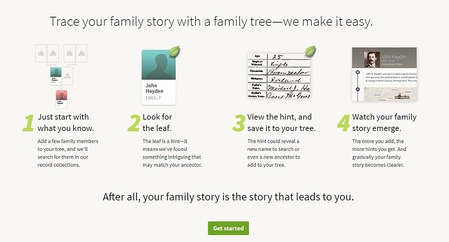This screenshot has height=242, width=449.
Task: Click the 'Just start with what you know' heading
Action: coord(66,123)
